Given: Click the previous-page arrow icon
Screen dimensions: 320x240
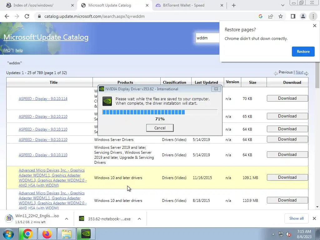Looking at the screenshot, I should 276,73.
